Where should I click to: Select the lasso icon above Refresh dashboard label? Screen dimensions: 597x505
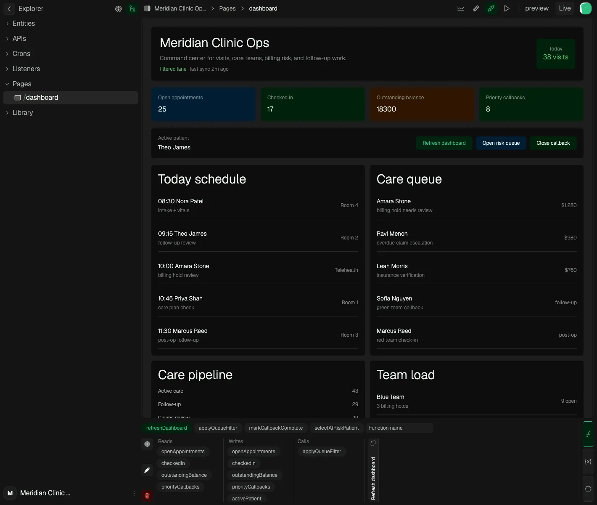point(373,443)
